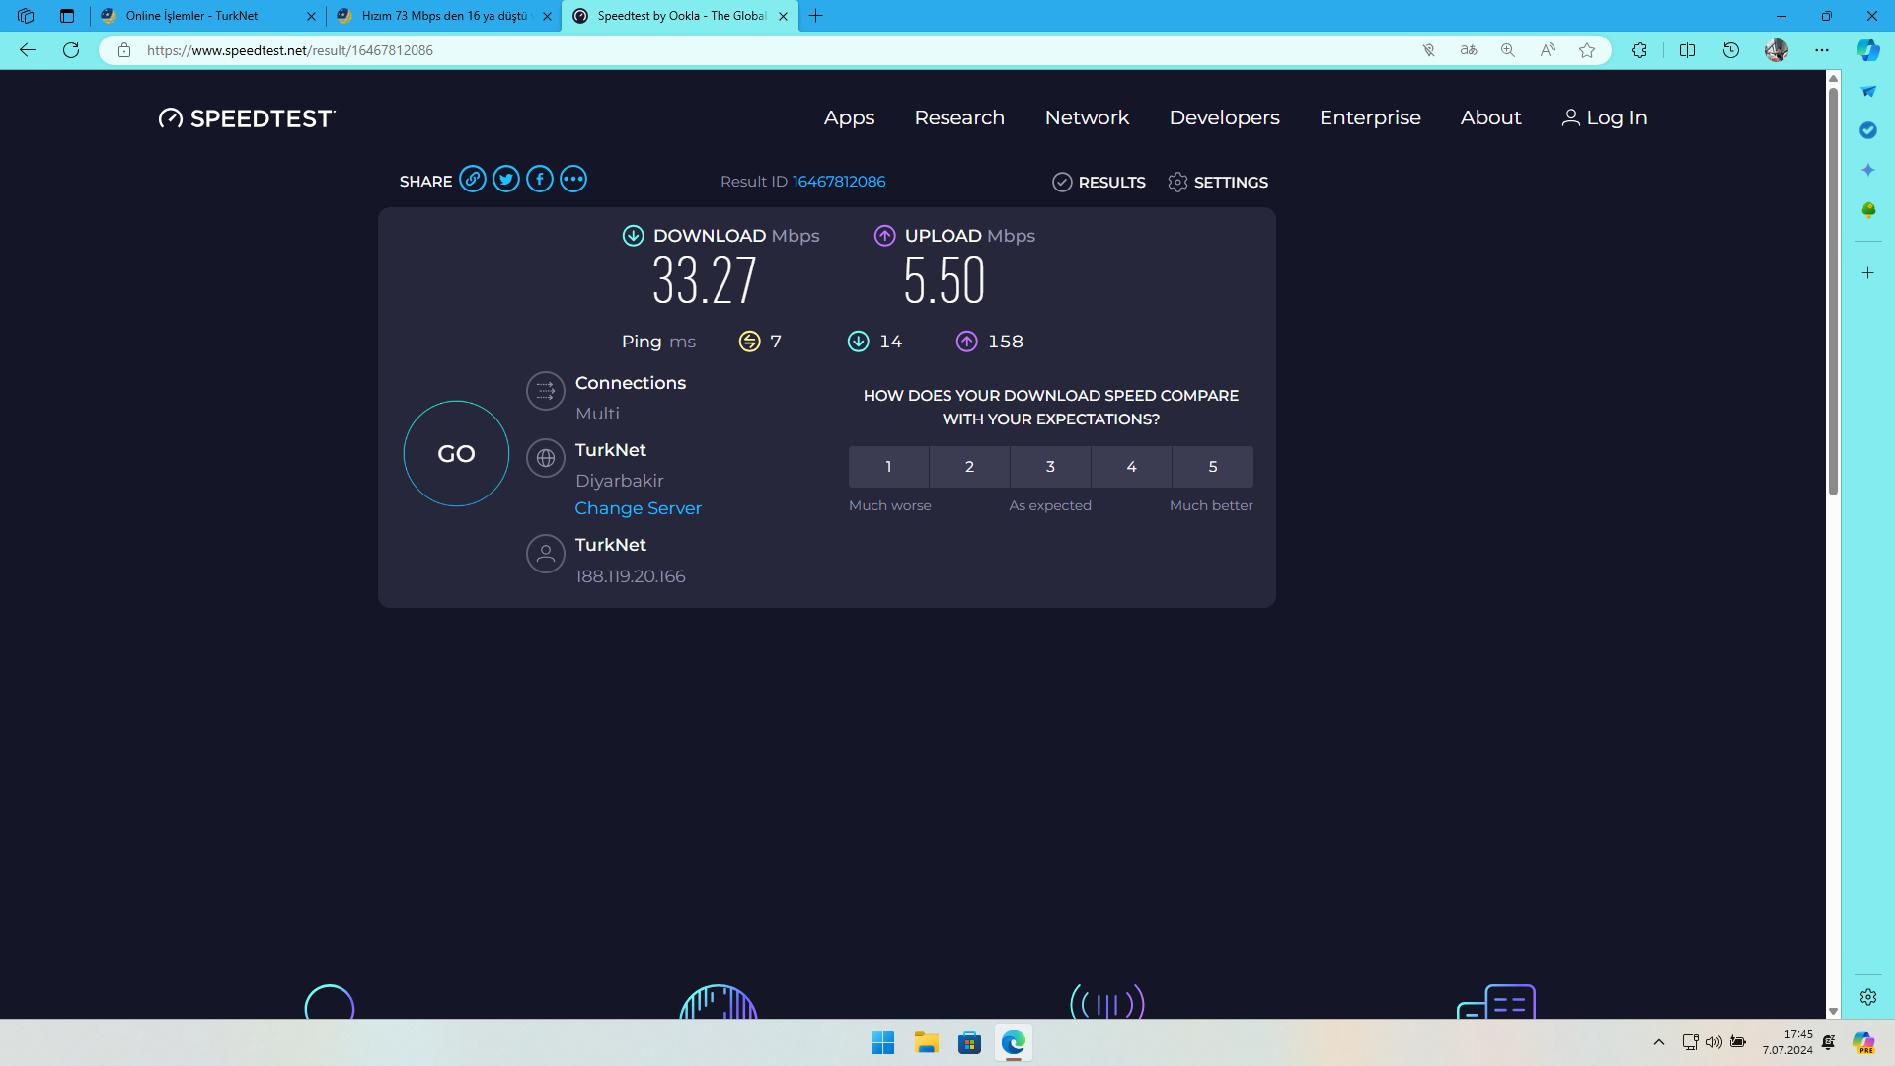Show hidden tray icons chevron

pyautogui.click(x=1659, y=1042)
